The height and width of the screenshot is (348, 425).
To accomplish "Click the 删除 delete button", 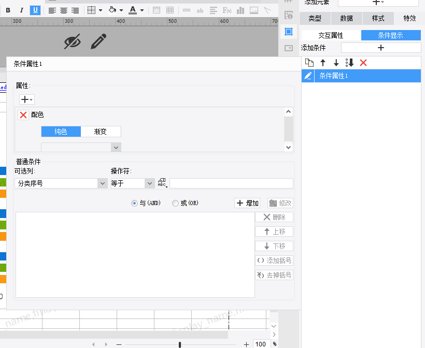I will (274, 217).
